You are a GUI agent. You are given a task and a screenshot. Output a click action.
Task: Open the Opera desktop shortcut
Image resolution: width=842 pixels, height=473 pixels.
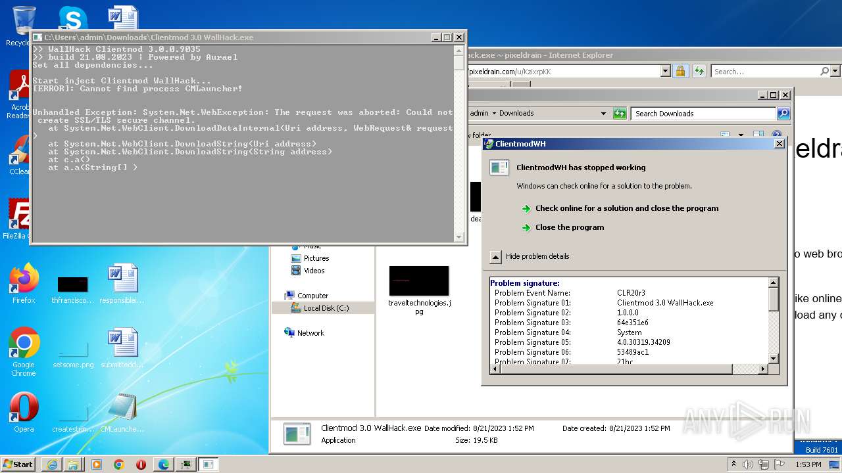click(x=24, y=413)
